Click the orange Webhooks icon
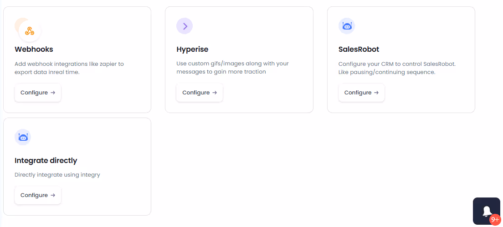503x227 pixels. [x=30, y=31]
